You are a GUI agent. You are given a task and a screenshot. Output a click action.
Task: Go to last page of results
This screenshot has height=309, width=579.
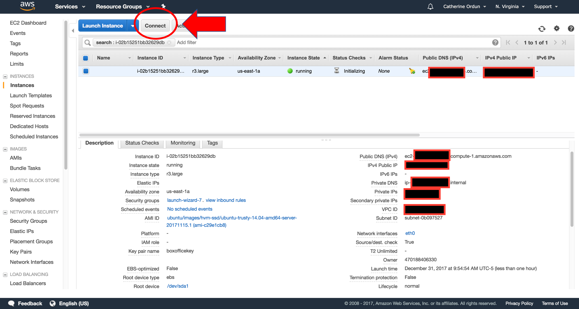click(x=564, y=42)
